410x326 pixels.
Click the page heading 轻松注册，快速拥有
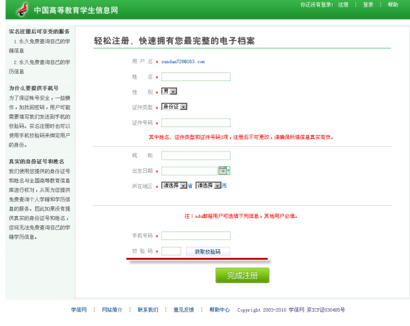[x=174, y=41]
